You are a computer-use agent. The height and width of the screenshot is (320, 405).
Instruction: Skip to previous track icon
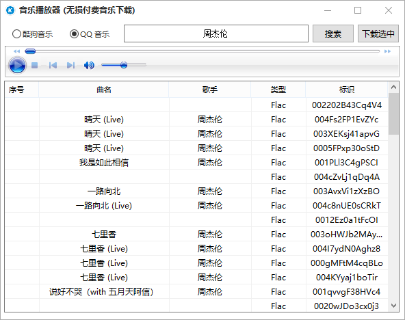point(53,65)
